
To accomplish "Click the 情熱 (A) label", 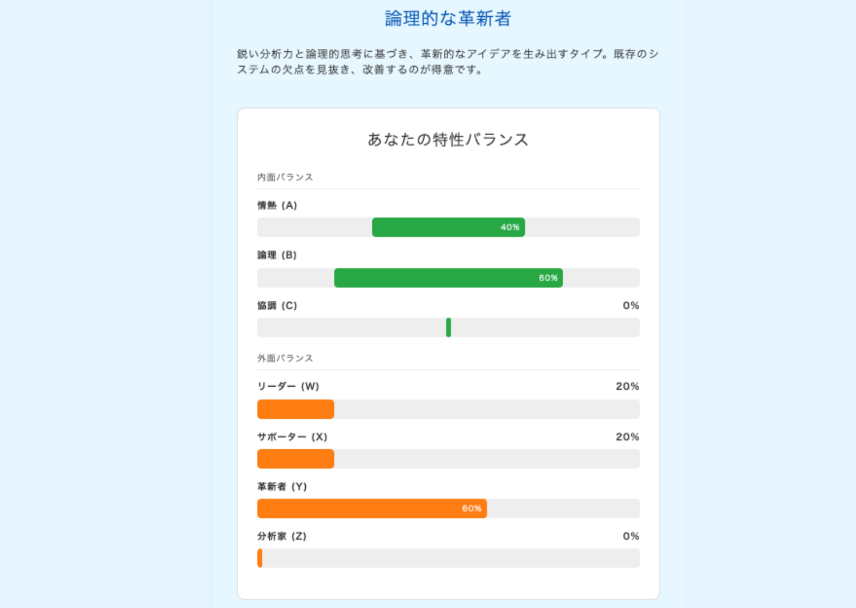I will click(277, 205).
